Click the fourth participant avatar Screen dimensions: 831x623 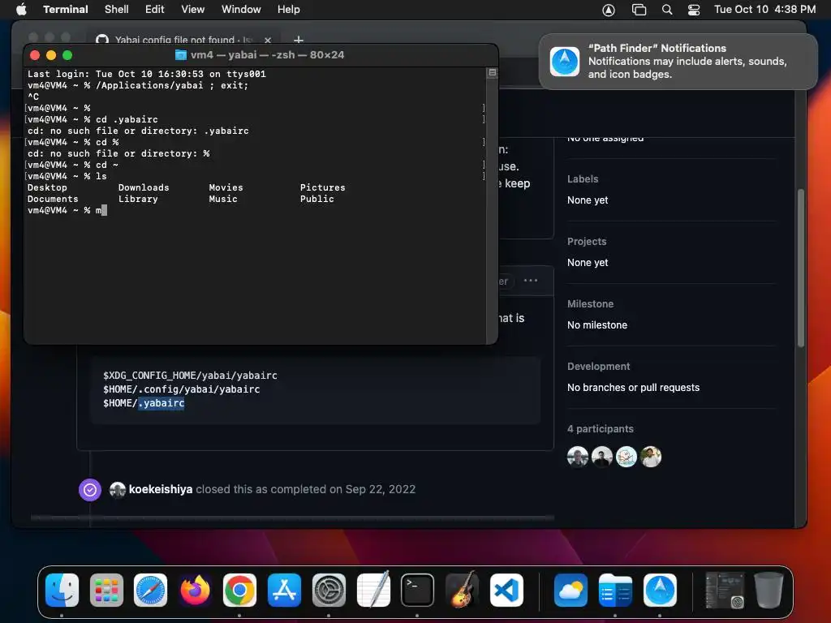pos(651,457)
